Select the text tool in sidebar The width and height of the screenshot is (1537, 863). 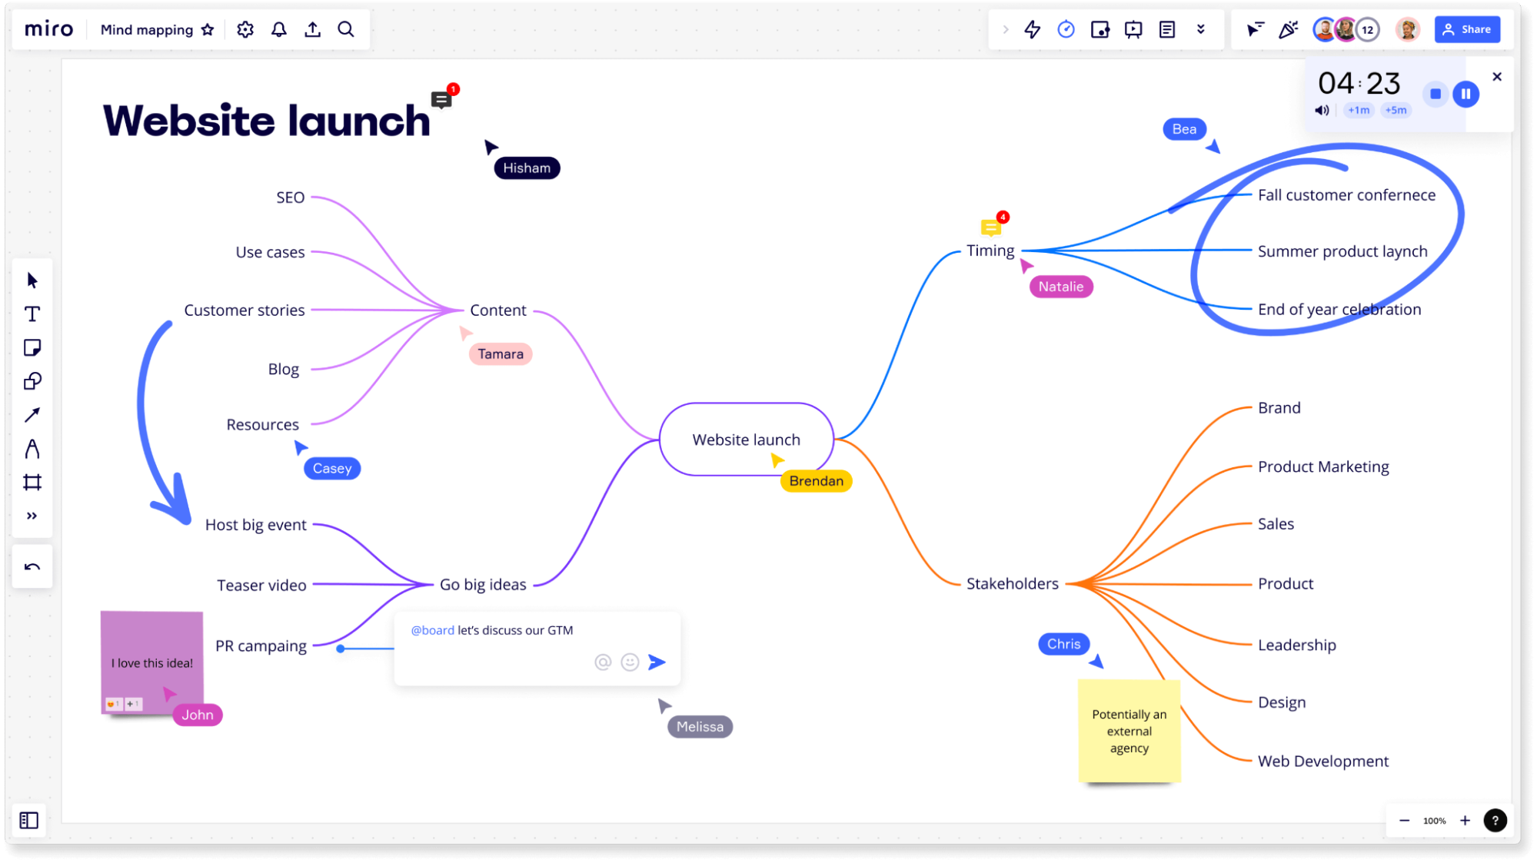coord(33,314)
